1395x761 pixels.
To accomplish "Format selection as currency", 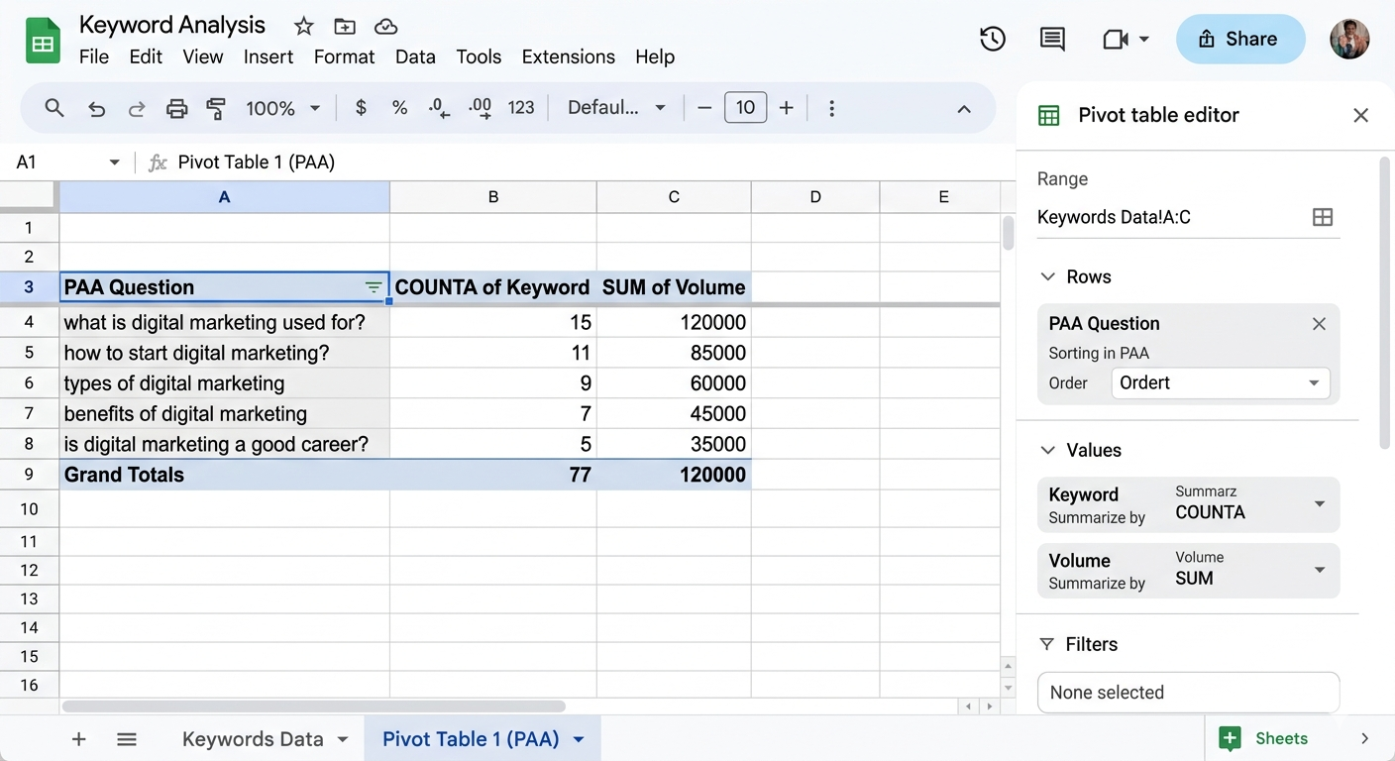I will (361, 108).
